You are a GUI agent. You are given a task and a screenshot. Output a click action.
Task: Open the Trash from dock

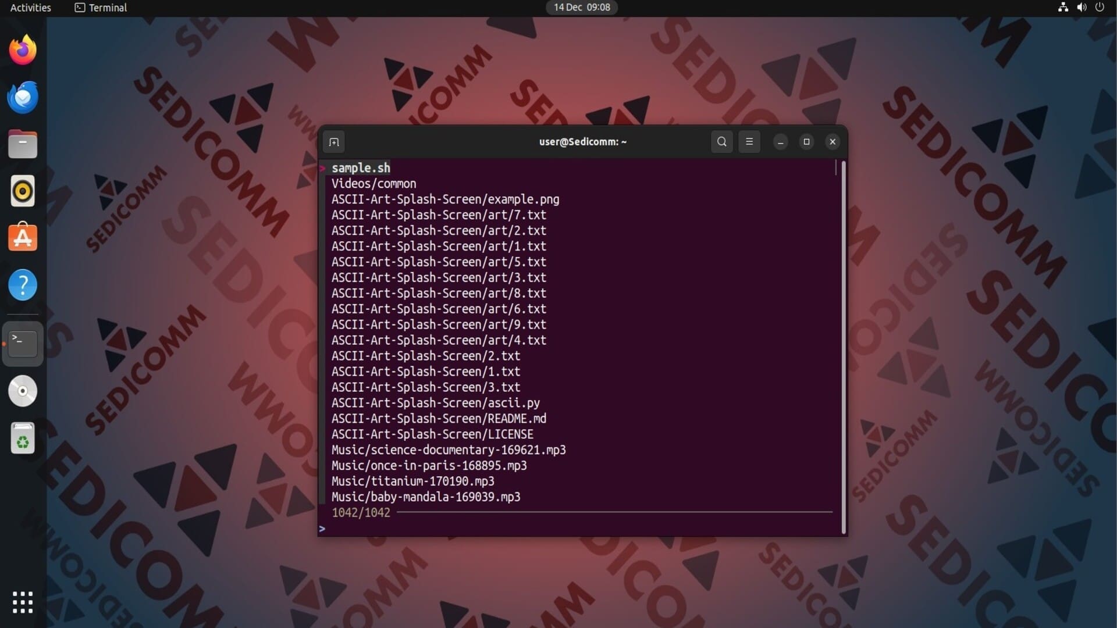(23, 438)
